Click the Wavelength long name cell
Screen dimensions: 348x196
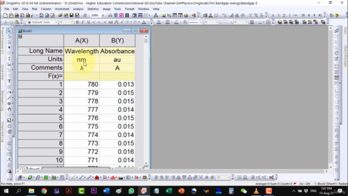coord(82,51)
